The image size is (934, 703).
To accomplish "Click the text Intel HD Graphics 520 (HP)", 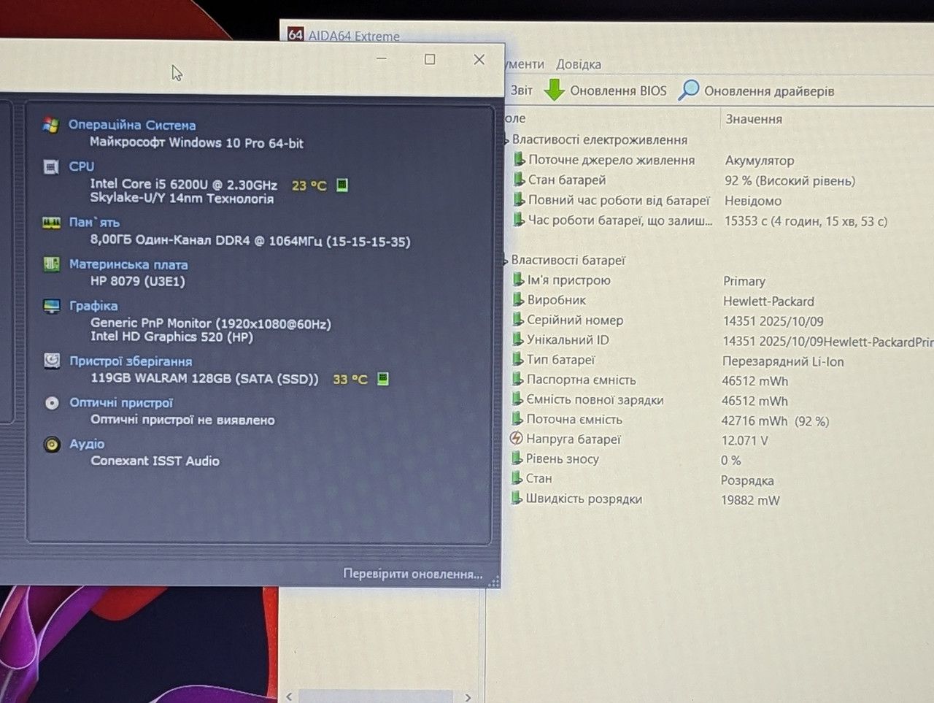I will 171,337.
